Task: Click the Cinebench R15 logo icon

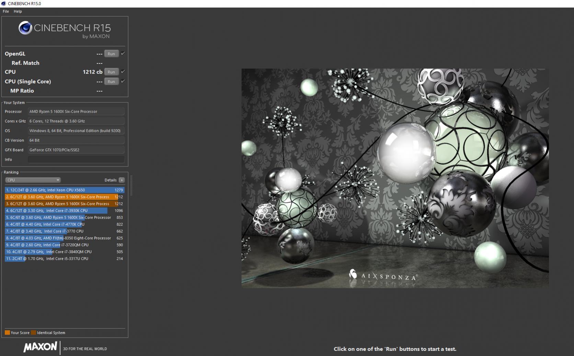Action: tap(25, 28)
